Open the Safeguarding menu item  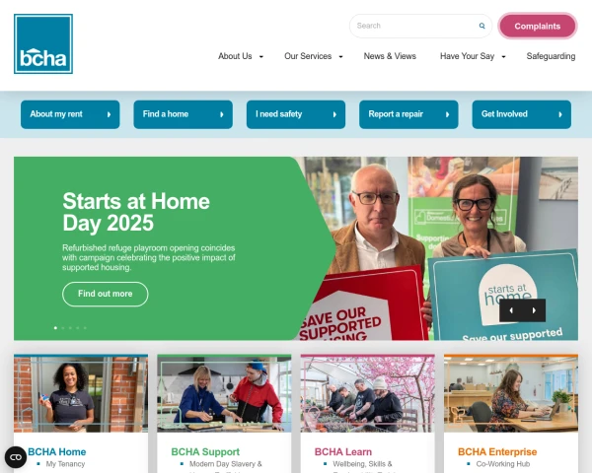[x=551, y=56]
